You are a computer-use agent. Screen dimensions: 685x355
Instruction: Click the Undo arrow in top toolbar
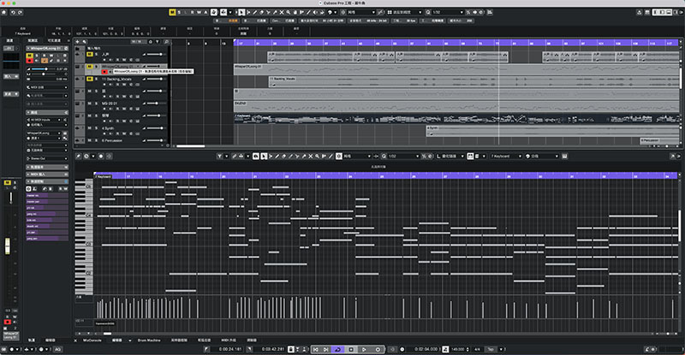pos(13,12)
